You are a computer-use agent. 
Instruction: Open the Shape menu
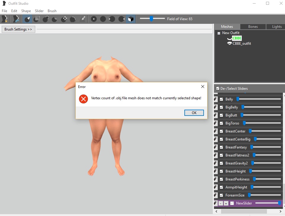26,11
